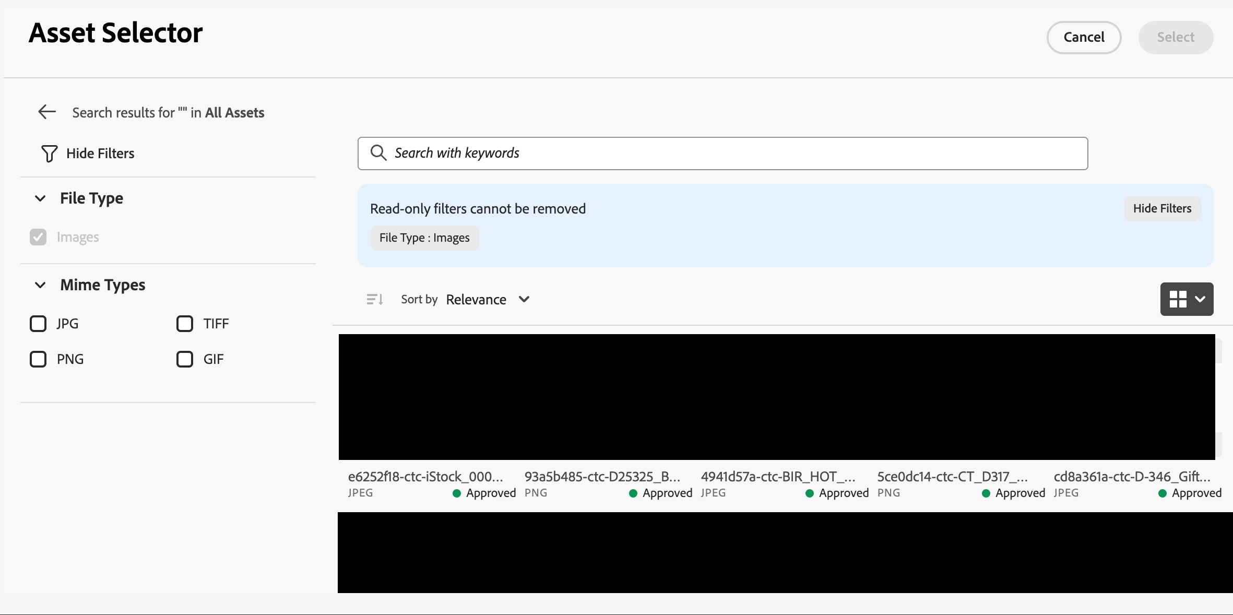
Task: Click Hide Filters button in blue banner
Action: (1162, 209)
